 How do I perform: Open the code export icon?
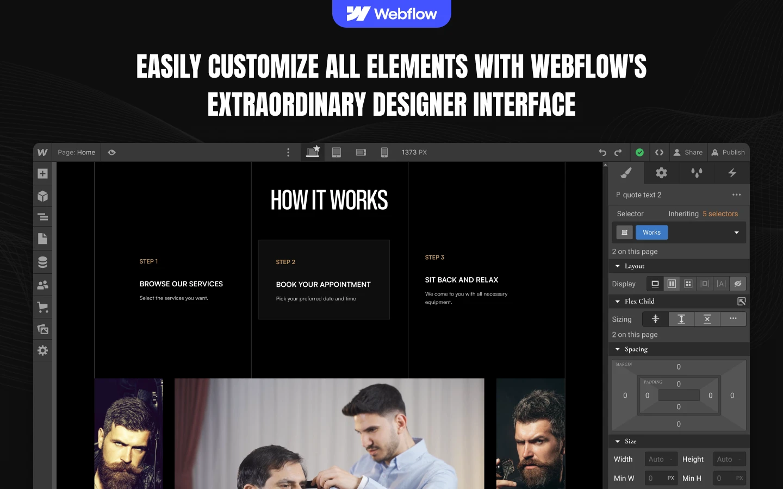click(659, 153)
